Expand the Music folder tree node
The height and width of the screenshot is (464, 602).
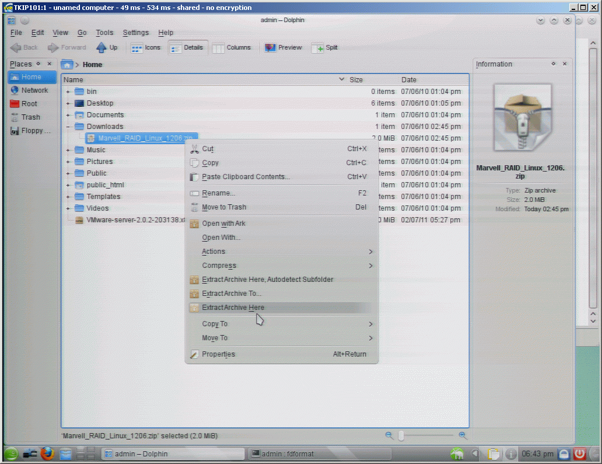pos(68,150)
